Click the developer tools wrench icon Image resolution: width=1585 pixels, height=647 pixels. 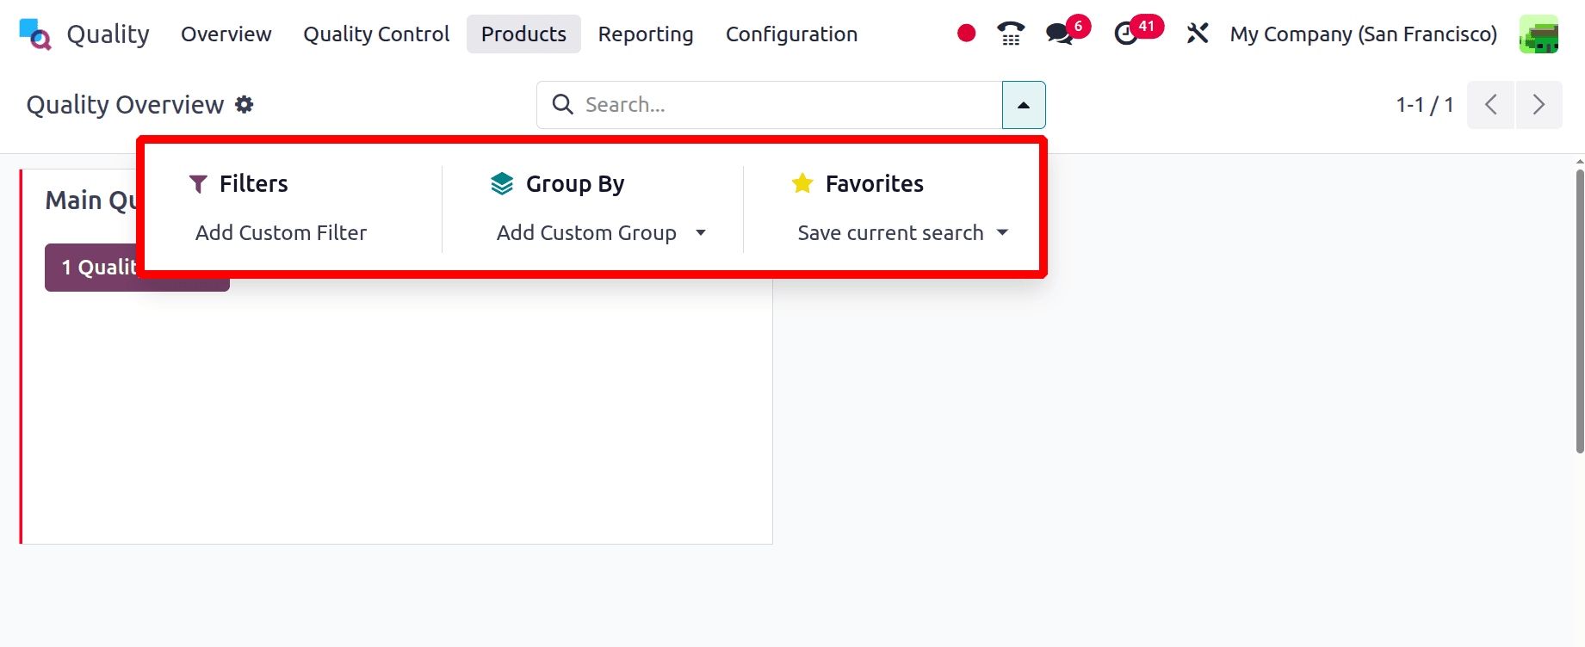(1197, 34)
